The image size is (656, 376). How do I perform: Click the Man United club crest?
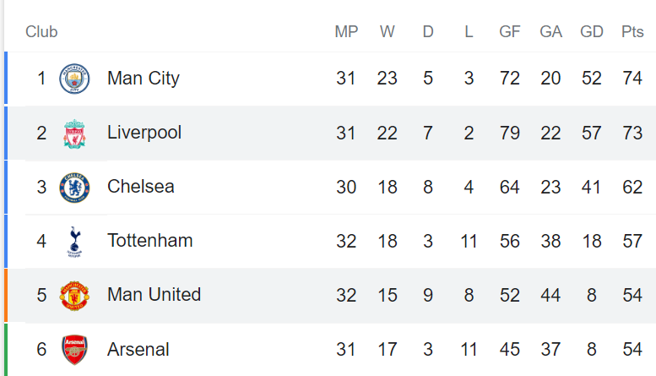[x=74, y=296]
